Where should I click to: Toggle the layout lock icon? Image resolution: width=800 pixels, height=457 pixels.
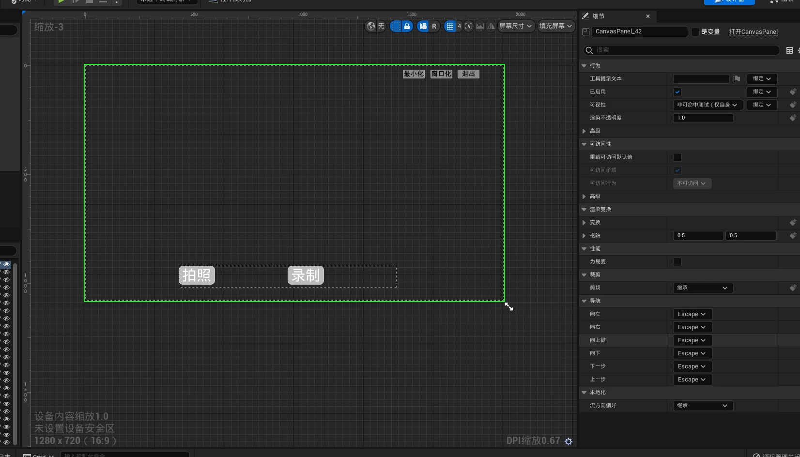[407, 26]
